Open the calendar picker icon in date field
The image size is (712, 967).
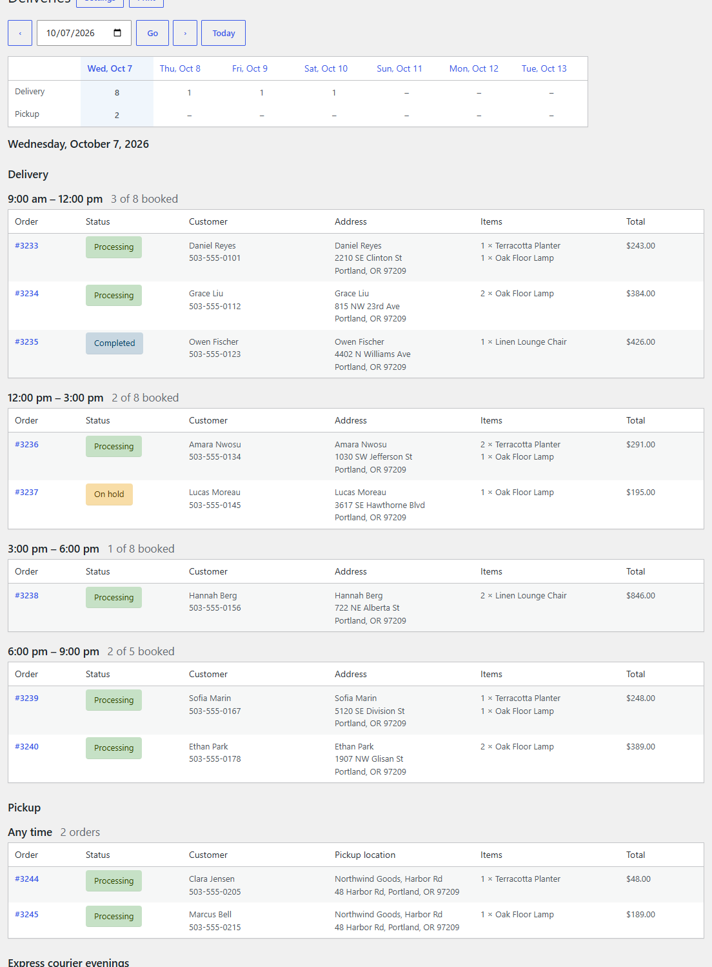117,33
